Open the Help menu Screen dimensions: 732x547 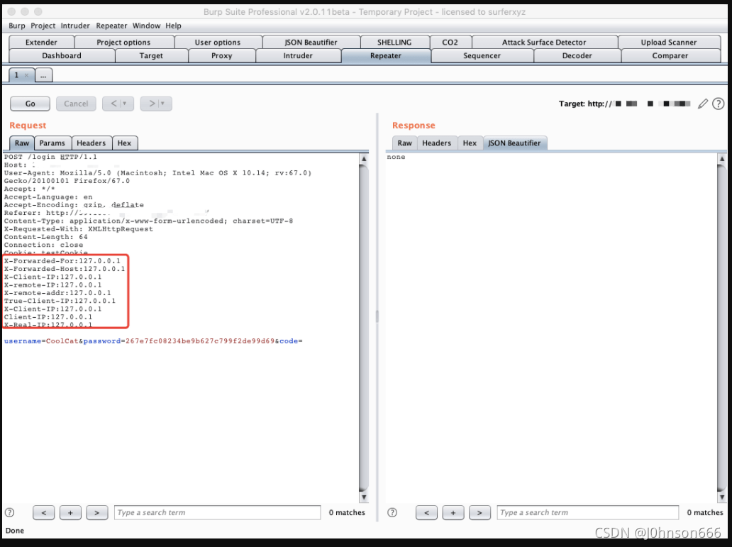click(173, 26)
